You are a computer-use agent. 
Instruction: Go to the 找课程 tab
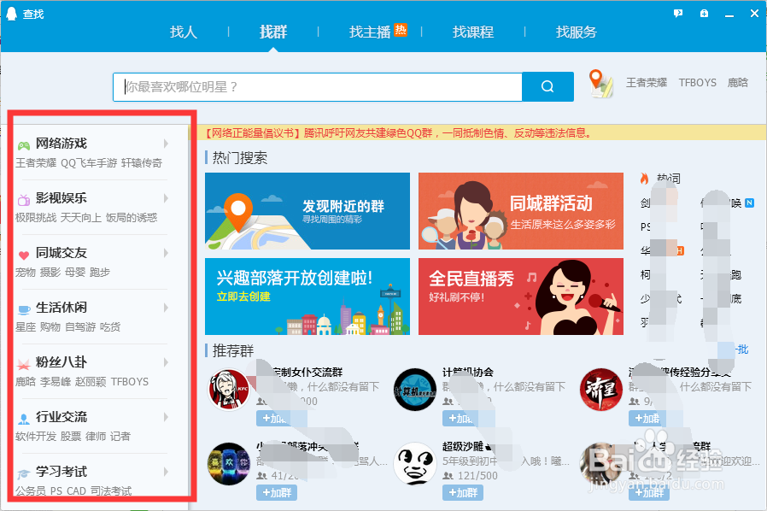pos(473,32)
